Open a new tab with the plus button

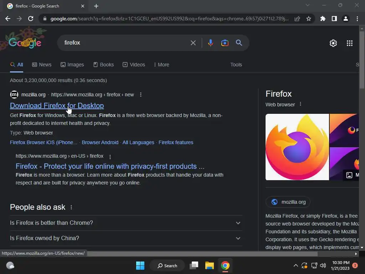tap(96, 6)
